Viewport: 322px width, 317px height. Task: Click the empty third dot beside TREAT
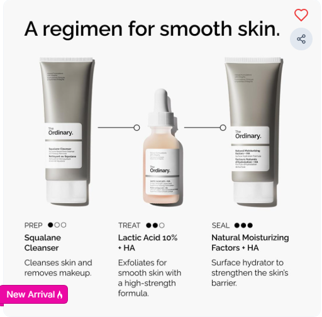click(x=162, y=225)
